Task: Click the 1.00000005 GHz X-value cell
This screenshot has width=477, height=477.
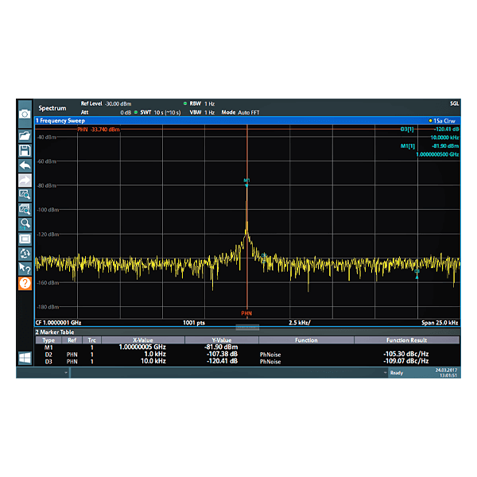Action: pyautogui.click(x=142, y=347)
